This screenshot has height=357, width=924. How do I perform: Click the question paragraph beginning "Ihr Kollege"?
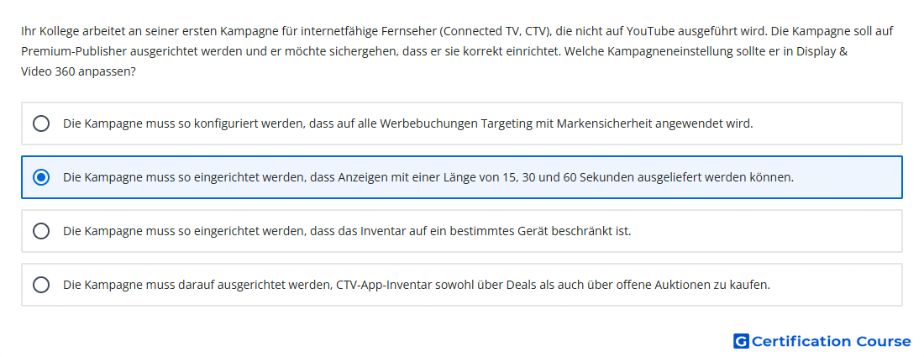coord(457,51)
